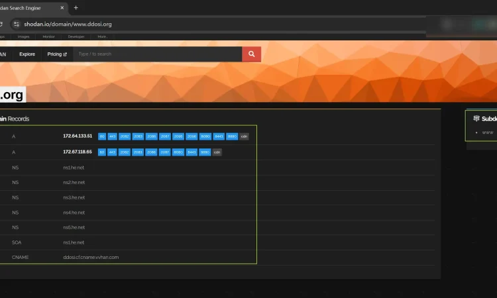
Task: Click port 8880 badge for 172.64.133.51
Action: click(232, 136)
